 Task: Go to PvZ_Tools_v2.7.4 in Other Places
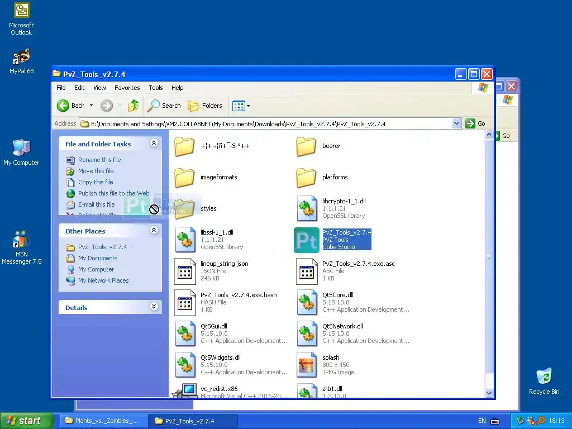coord(103,247)
